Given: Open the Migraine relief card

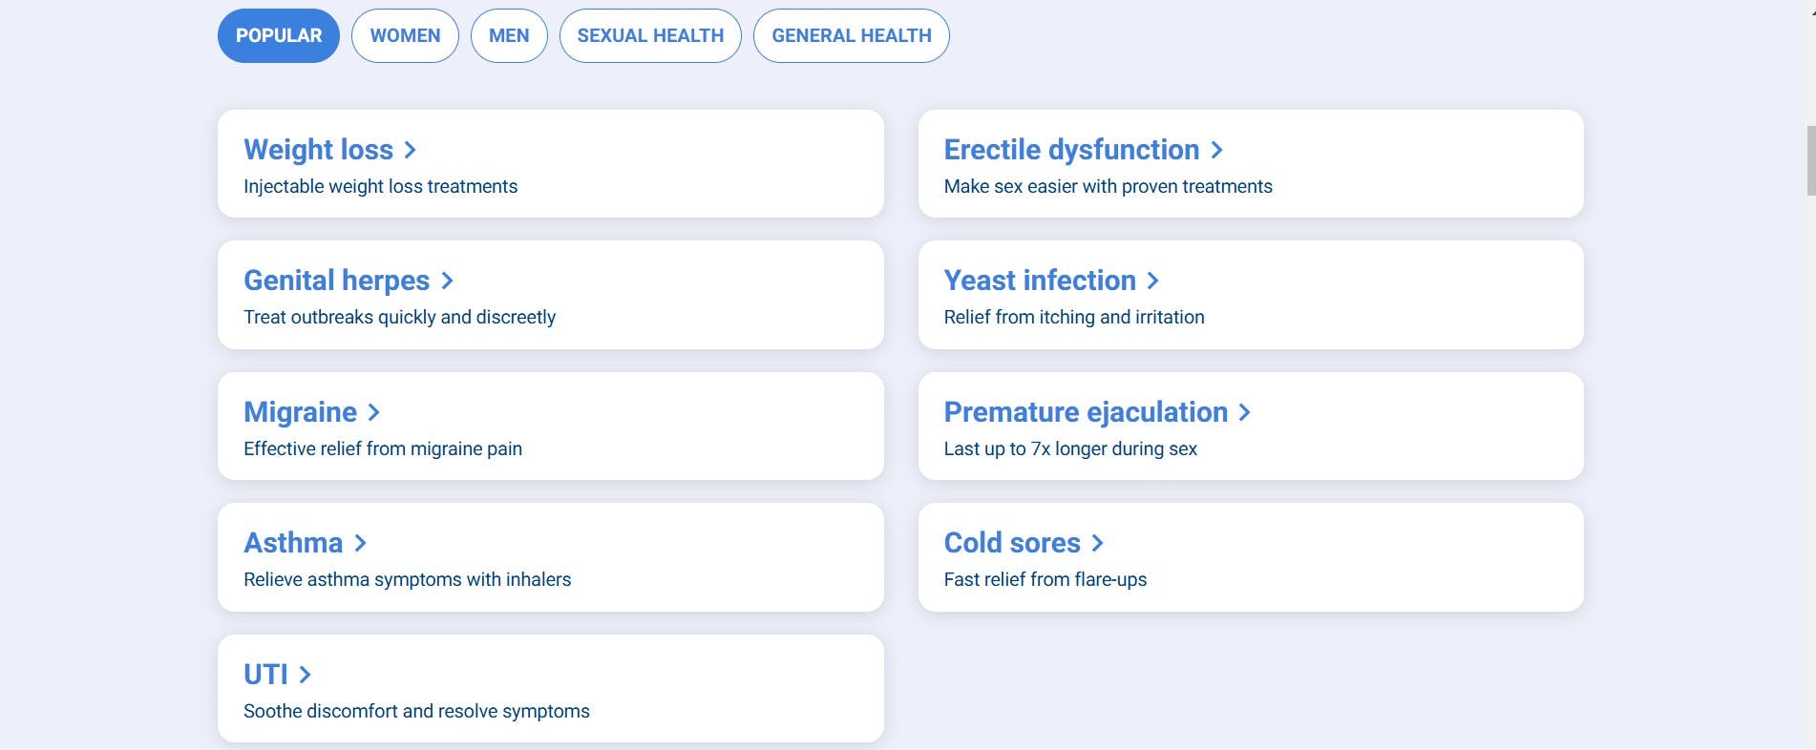Looking at the screenshot, I should (x=551, y=426).
